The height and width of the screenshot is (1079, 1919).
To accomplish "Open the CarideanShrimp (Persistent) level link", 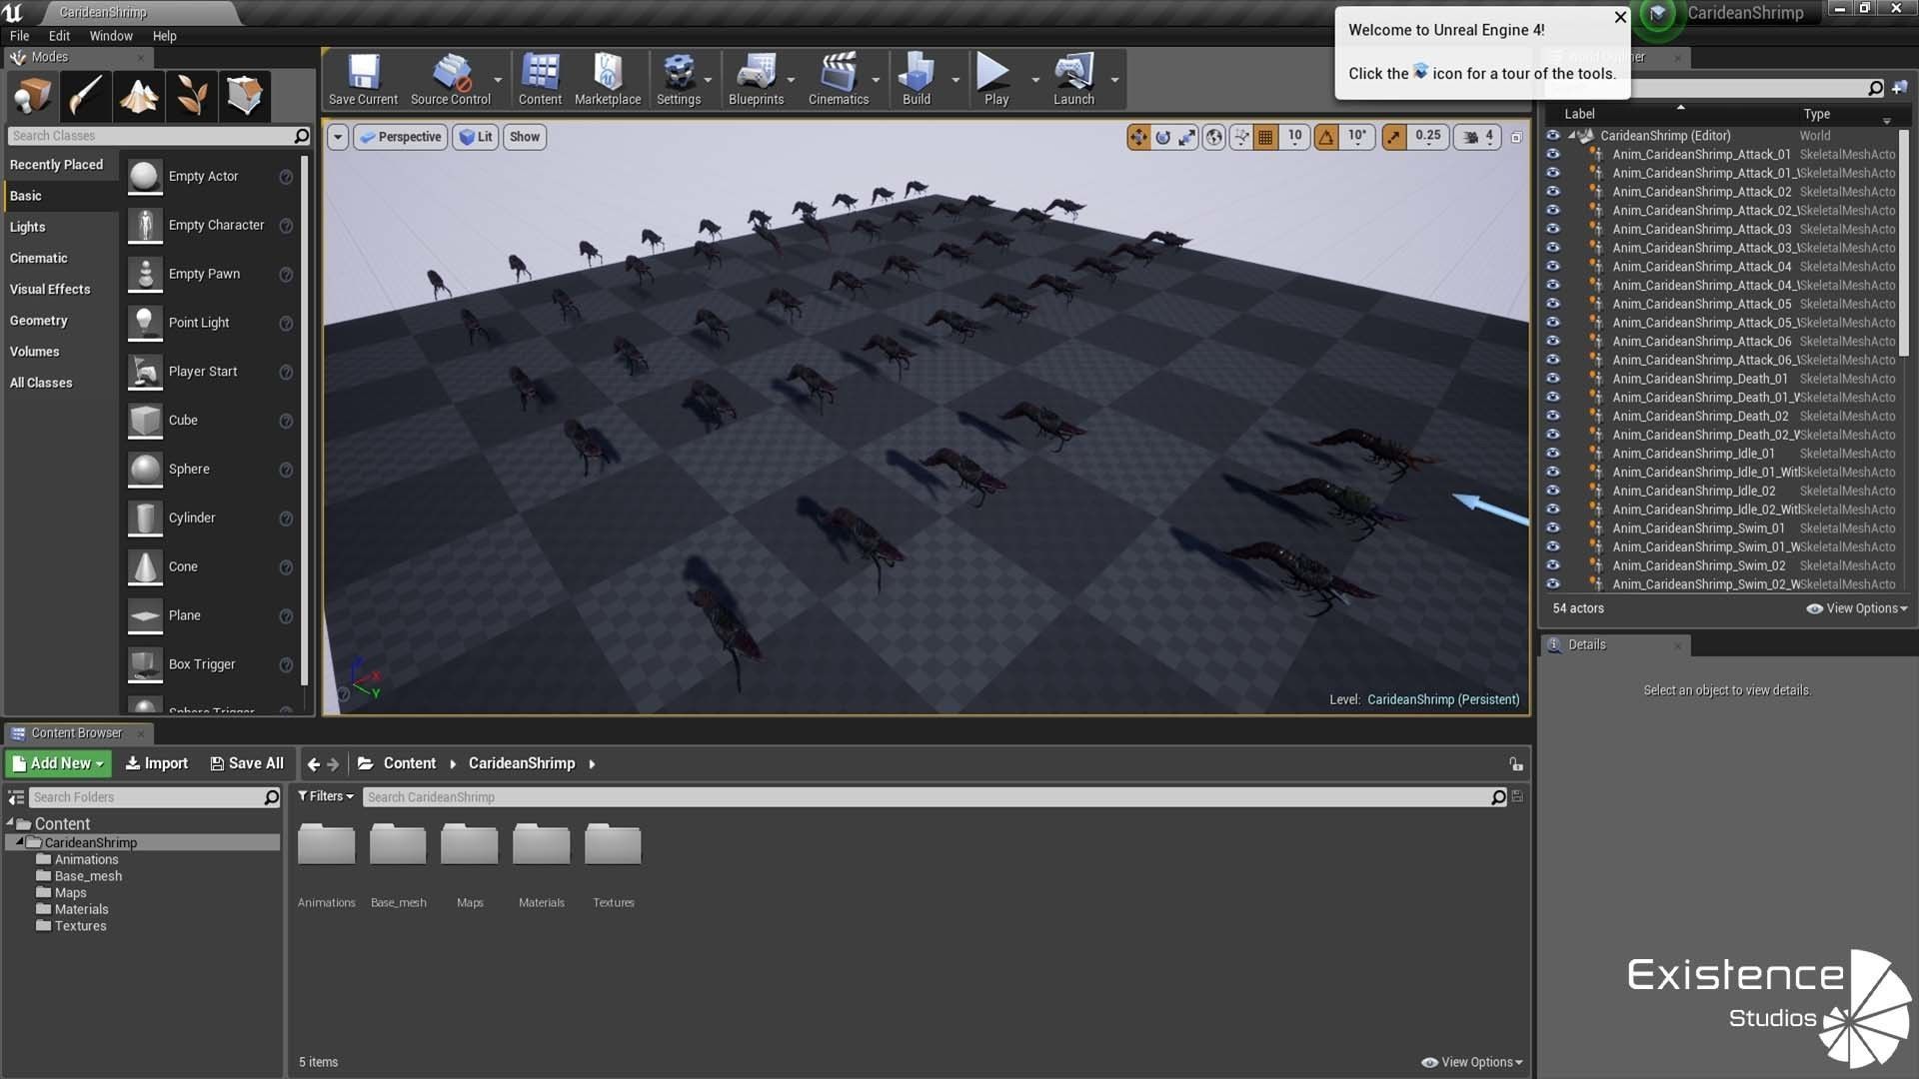I will pos(1443,699).
